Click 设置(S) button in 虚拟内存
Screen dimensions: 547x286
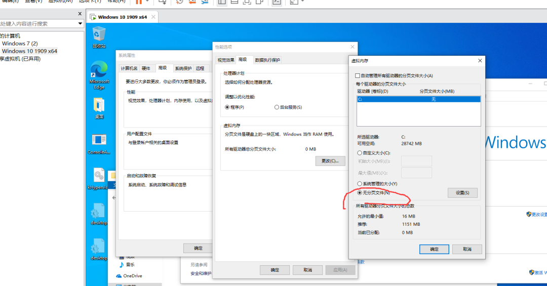[x=462, y=193]
